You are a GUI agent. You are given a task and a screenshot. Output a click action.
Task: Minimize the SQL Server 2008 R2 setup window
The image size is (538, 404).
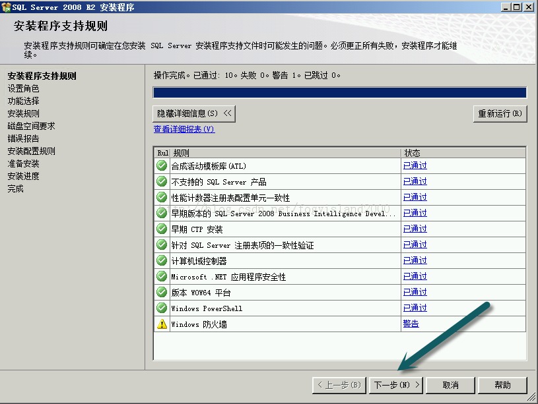[505, 7]
